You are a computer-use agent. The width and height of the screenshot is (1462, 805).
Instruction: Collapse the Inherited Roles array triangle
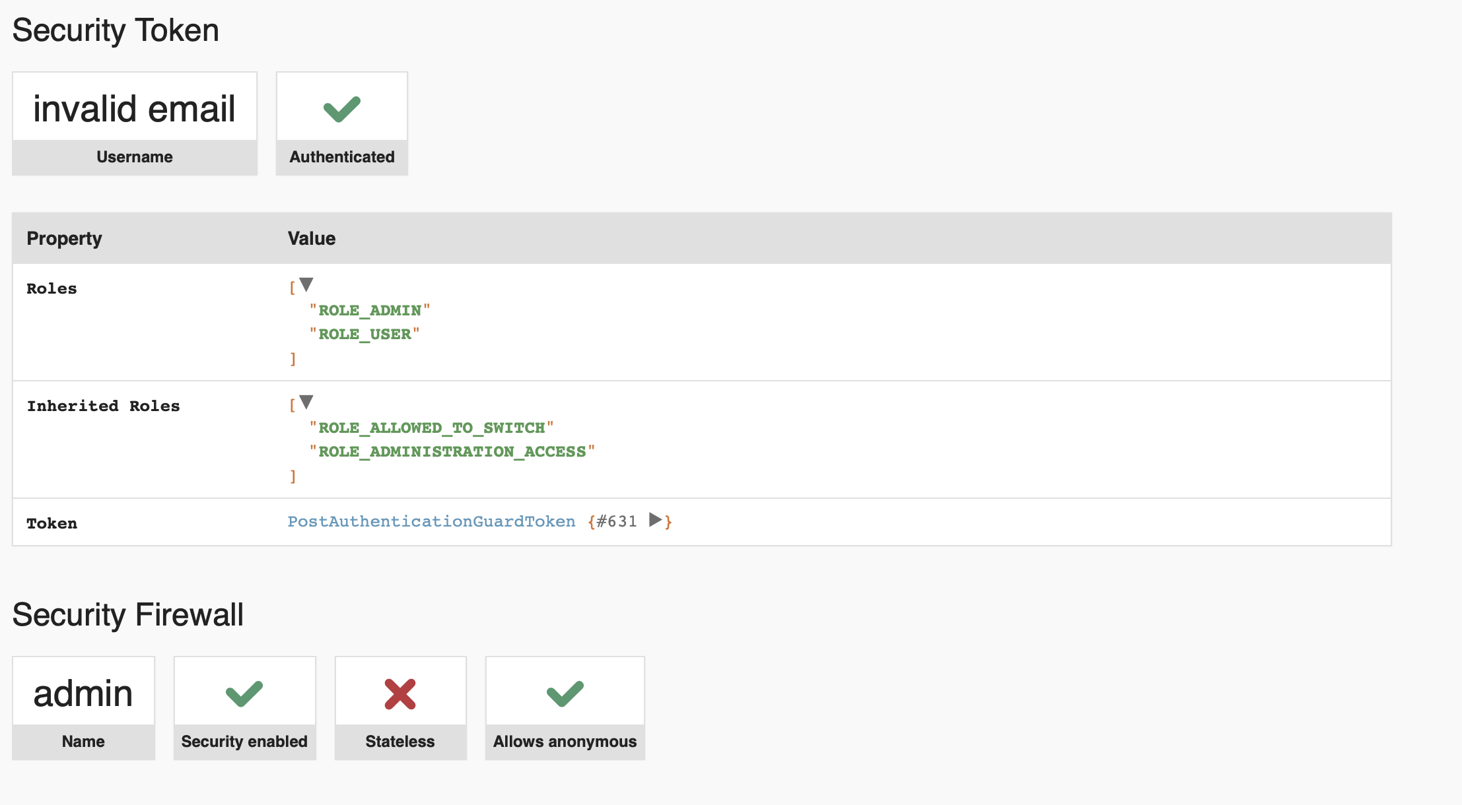(x=306, y=401)
